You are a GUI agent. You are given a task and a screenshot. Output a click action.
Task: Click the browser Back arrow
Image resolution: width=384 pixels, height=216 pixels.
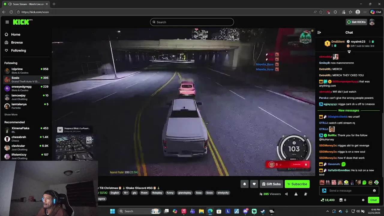point(4,12)
